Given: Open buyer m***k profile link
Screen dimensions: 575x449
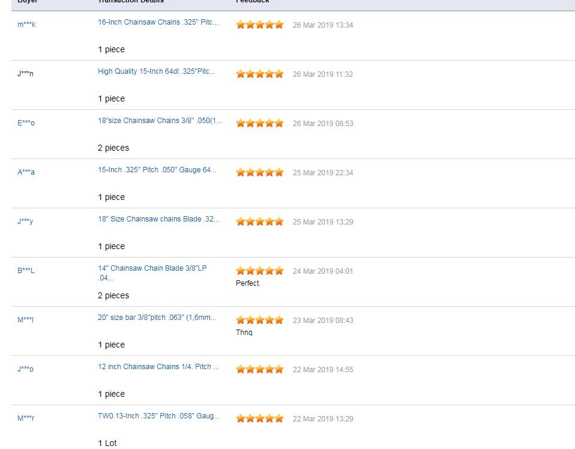Looking at the screenshot, I should coord(26,25).
